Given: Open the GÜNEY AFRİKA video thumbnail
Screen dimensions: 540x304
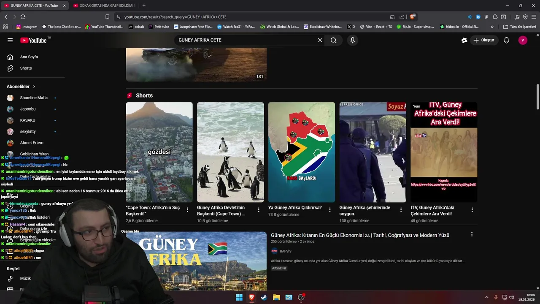Looking at the screenshot, I should pos(196,261).
